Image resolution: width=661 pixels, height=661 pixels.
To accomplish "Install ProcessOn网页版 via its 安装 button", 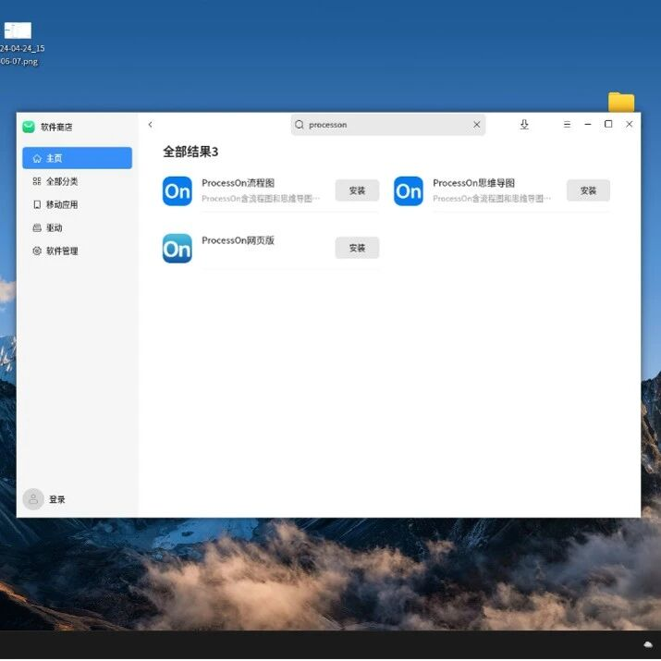I will [357, 248].
